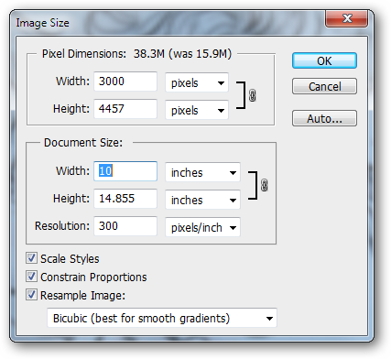Click the pixel Width field showing 3000
The image size is (391, 359).
click(125, 82)
